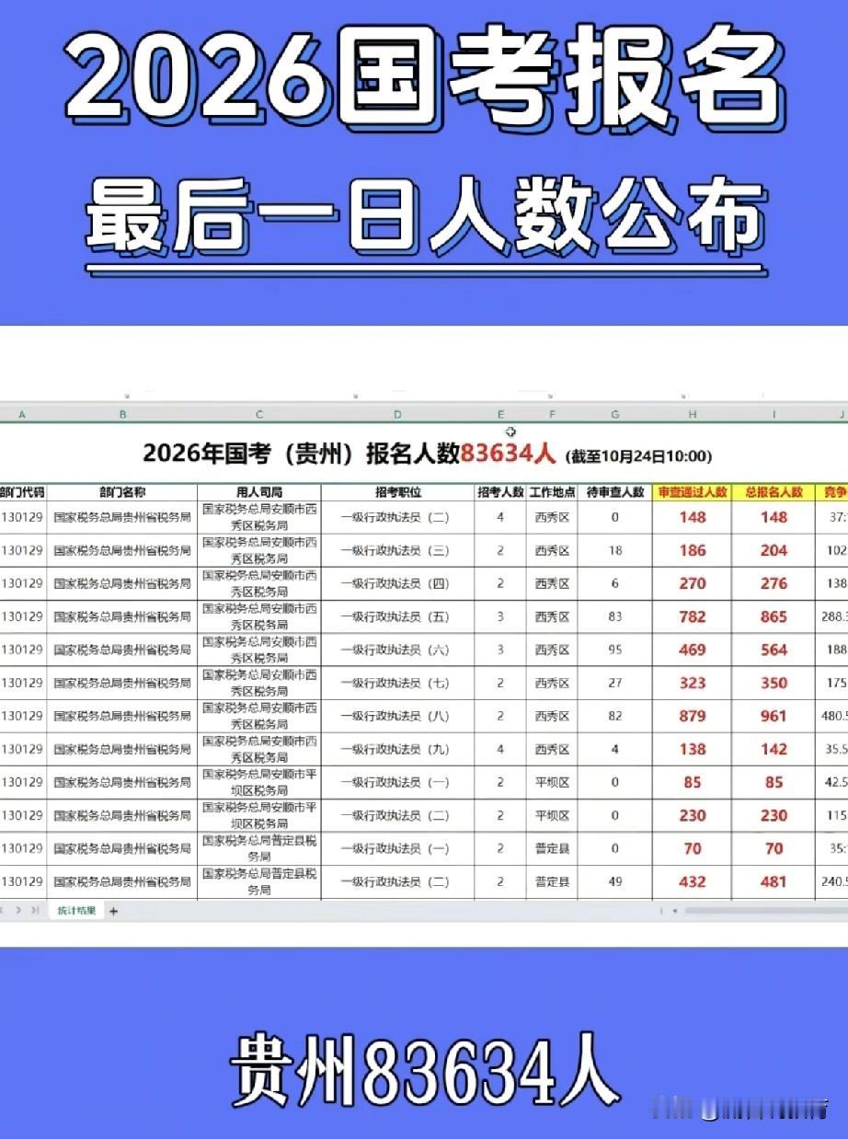848x1139 pixels.
Task: Select column D header
Action: [x=398, y=415]
